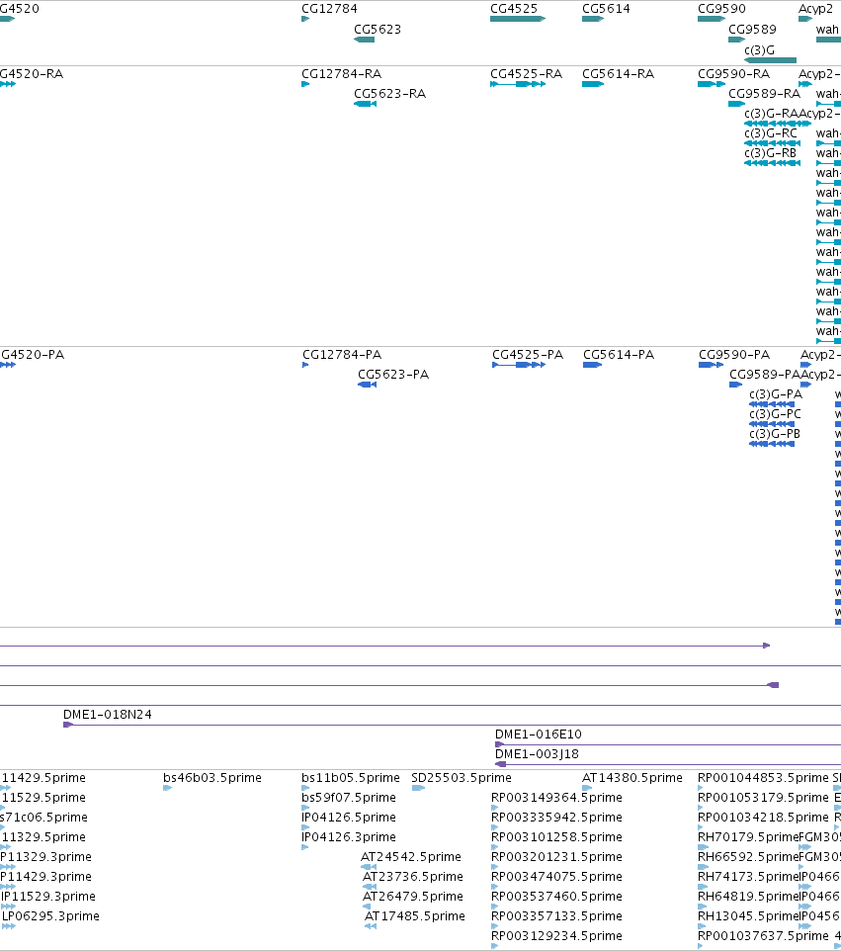The width and height of the screenshot is (841, 951).
Task: Click the RP003201231.5prime EST label
Action: (x=556, y=856)
